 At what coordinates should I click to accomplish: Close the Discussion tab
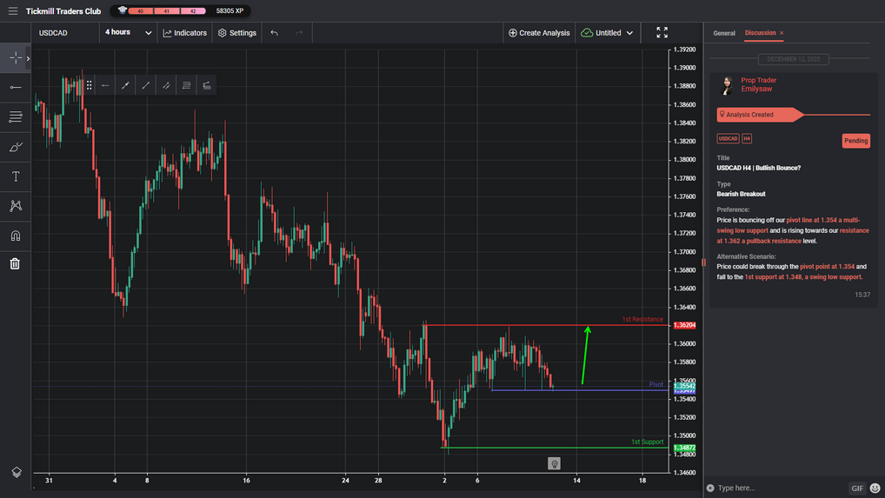coord(782,33)
